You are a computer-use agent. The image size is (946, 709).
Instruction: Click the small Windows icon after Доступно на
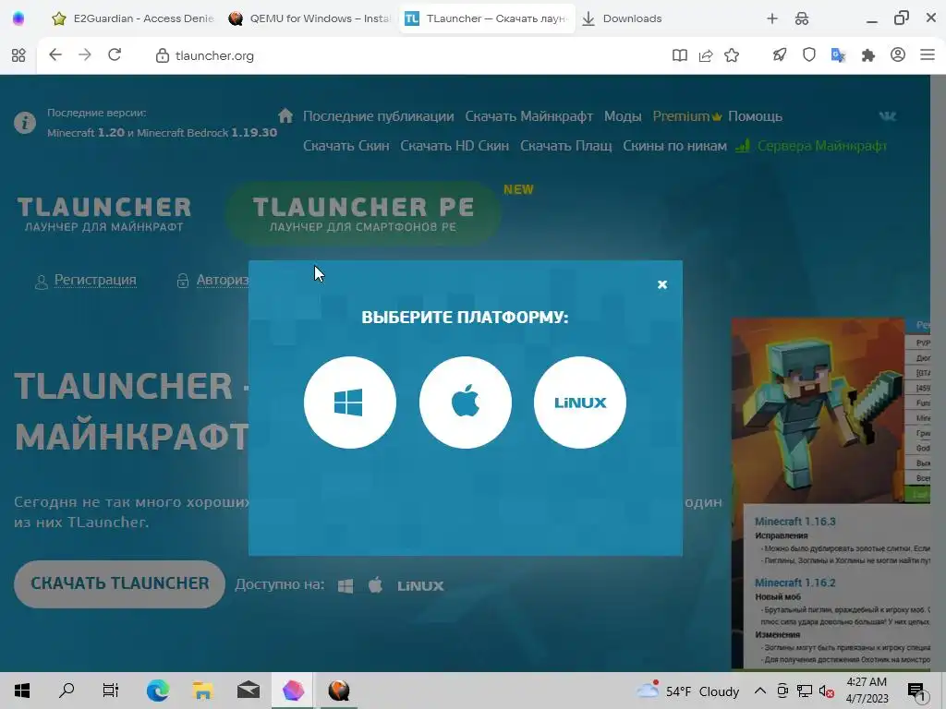tap(346, 585)
